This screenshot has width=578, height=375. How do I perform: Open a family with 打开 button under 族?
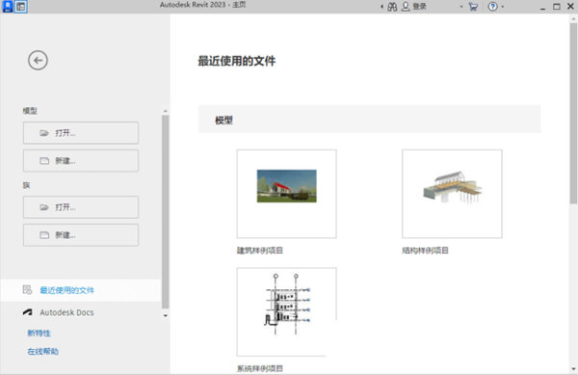click(81, 207)
